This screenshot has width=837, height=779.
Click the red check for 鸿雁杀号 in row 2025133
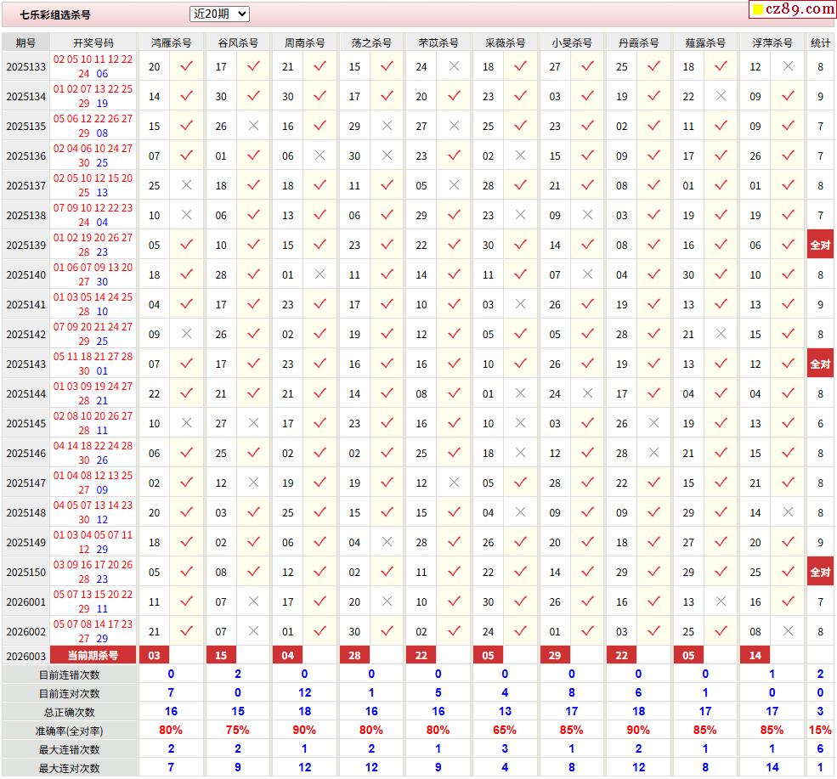[187, 66]
